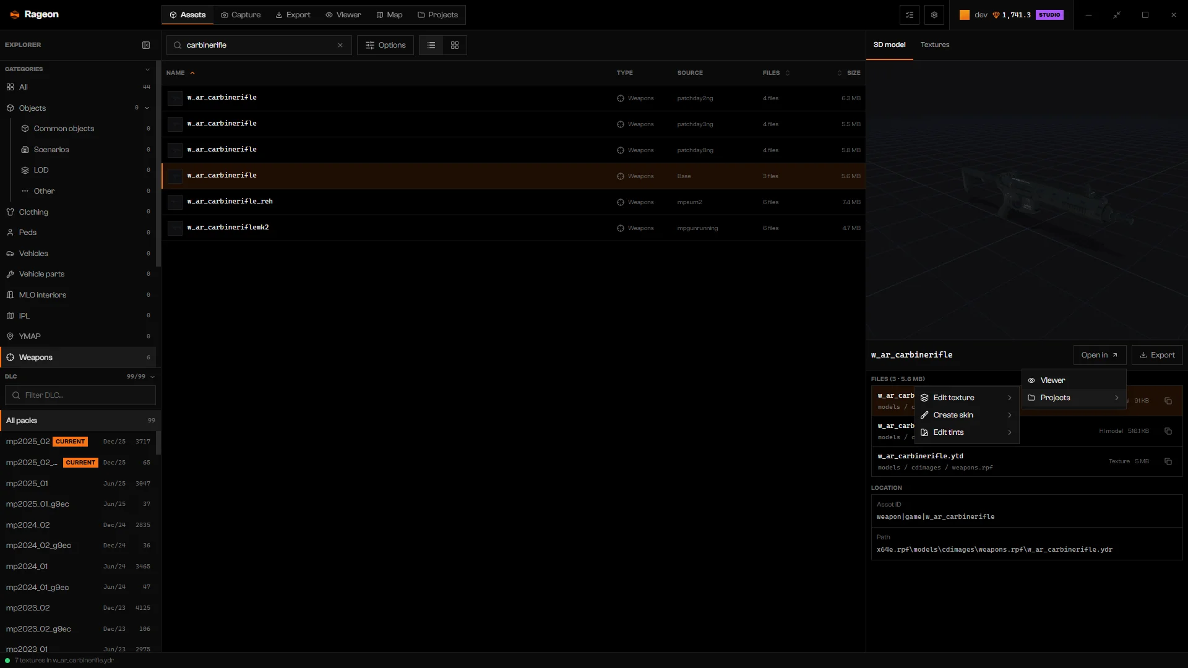Click the Open in button
The height and width of the screenshot is (668, 1188).
(1100, 355)
